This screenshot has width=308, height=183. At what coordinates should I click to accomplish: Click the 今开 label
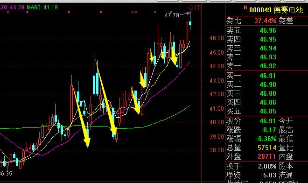[x=286, y=121]
